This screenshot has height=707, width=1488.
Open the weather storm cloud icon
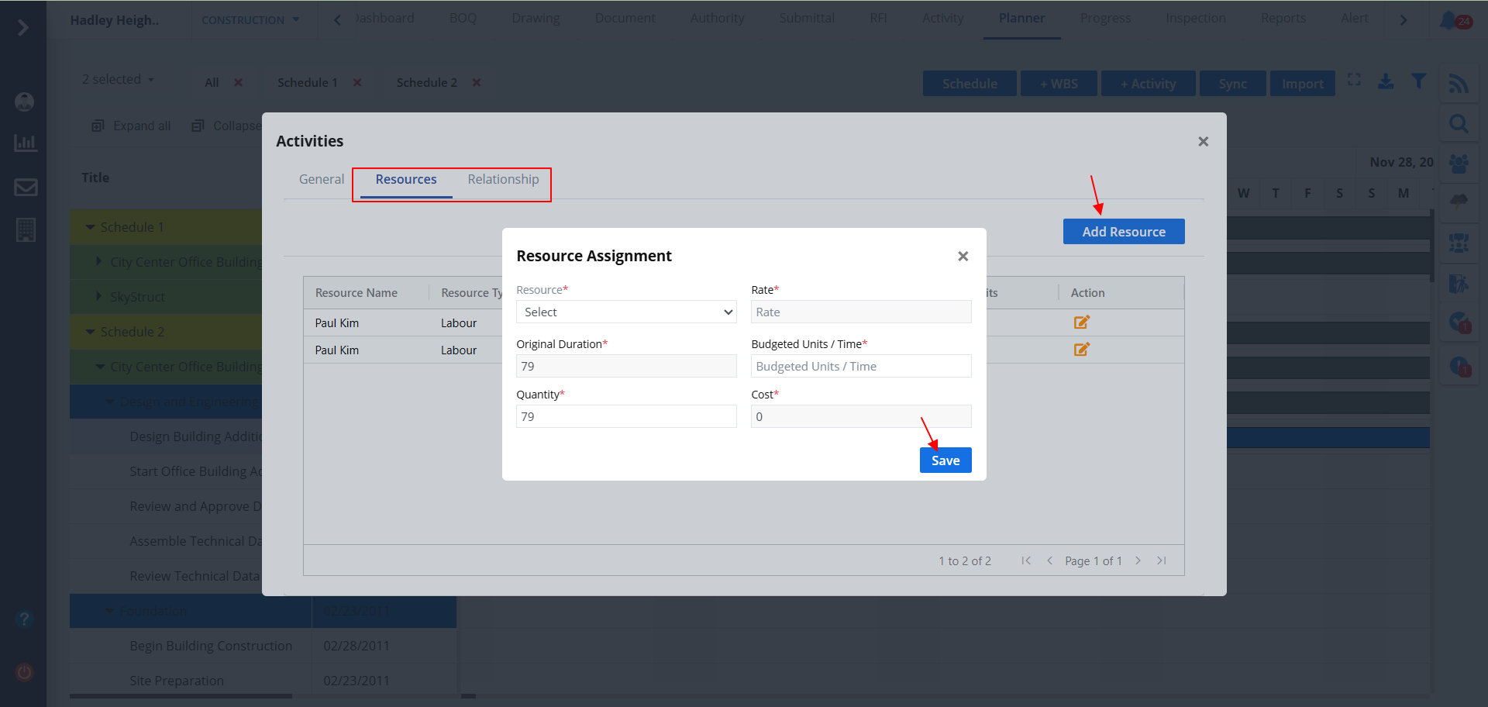pyautogui.click(x=1459, y=201)
